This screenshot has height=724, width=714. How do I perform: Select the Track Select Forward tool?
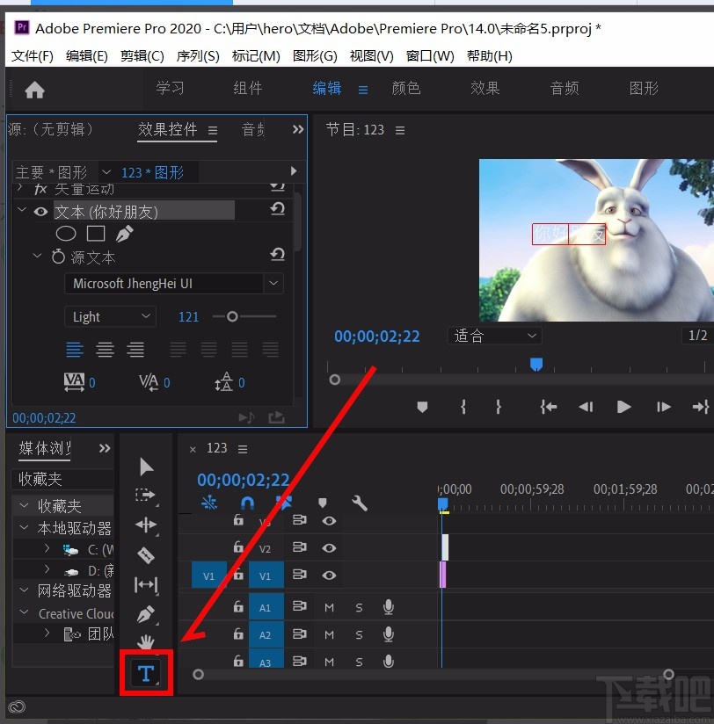pos(146,495)
